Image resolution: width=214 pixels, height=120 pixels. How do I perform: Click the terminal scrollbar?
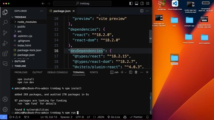[x=151, y=103]
